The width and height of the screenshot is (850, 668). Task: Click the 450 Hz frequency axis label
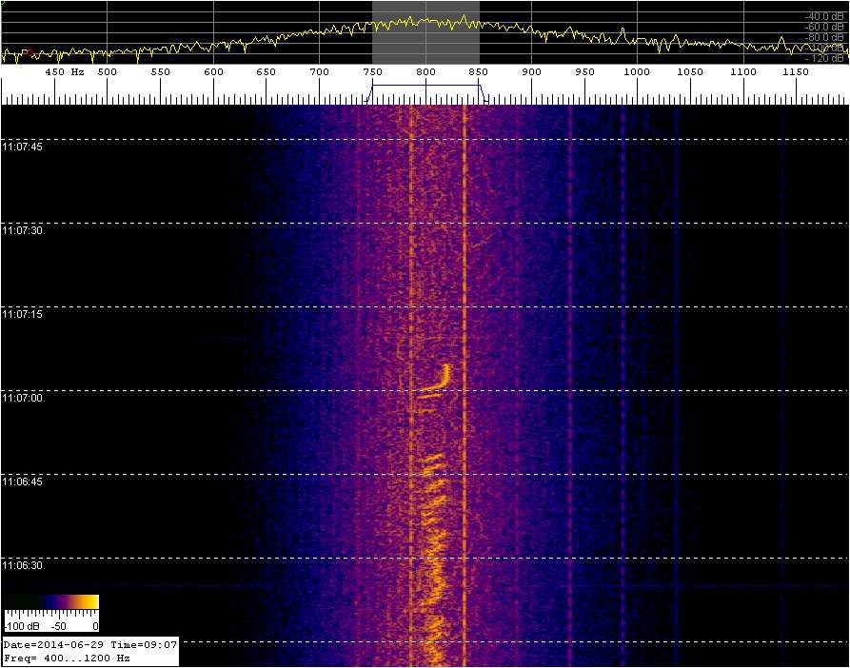[64, 72]
